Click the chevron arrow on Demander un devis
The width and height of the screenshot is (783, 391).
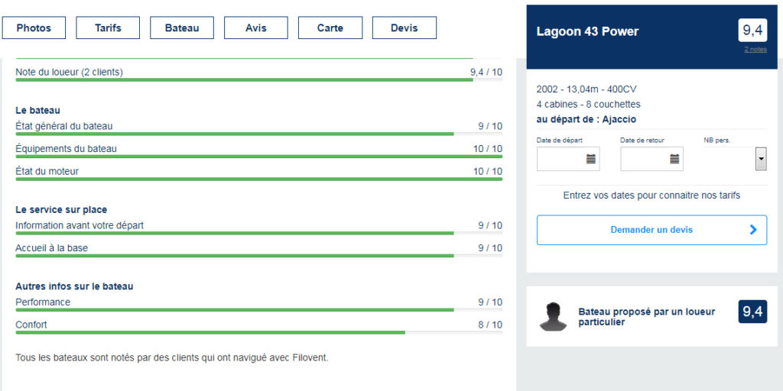753,230
